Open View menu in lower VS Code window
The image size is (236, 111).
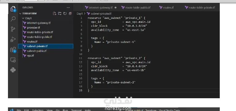coord(50,110)
